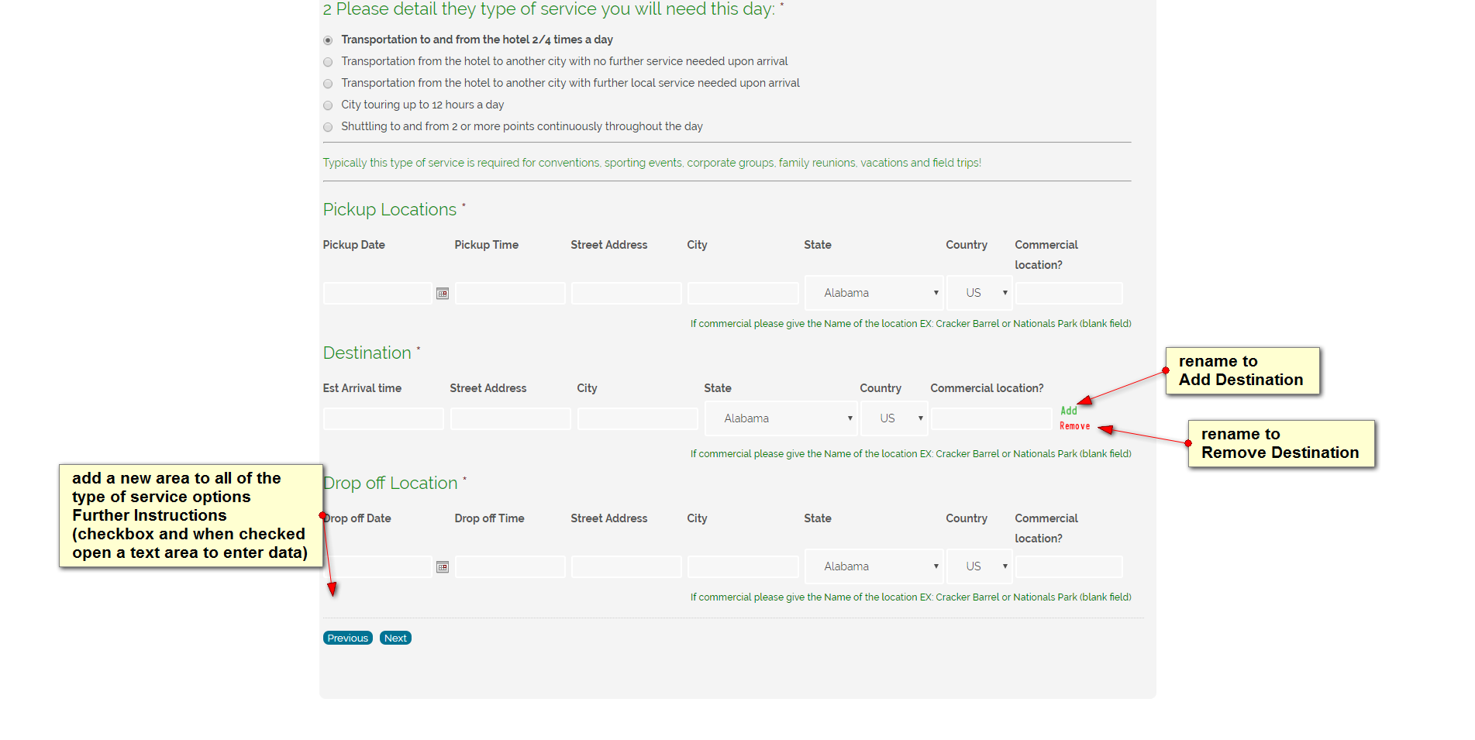Expand the Destination State dropdown
This screenshot has height=740, width=1475.
point(781,418)
